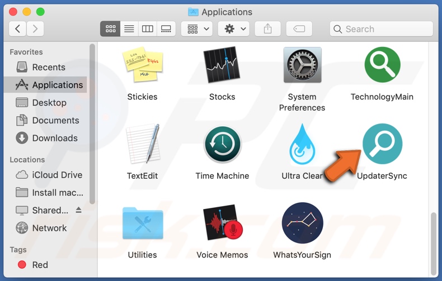Open Desktop in the sidebar
The image size is (442, 281).
(45, 102)
